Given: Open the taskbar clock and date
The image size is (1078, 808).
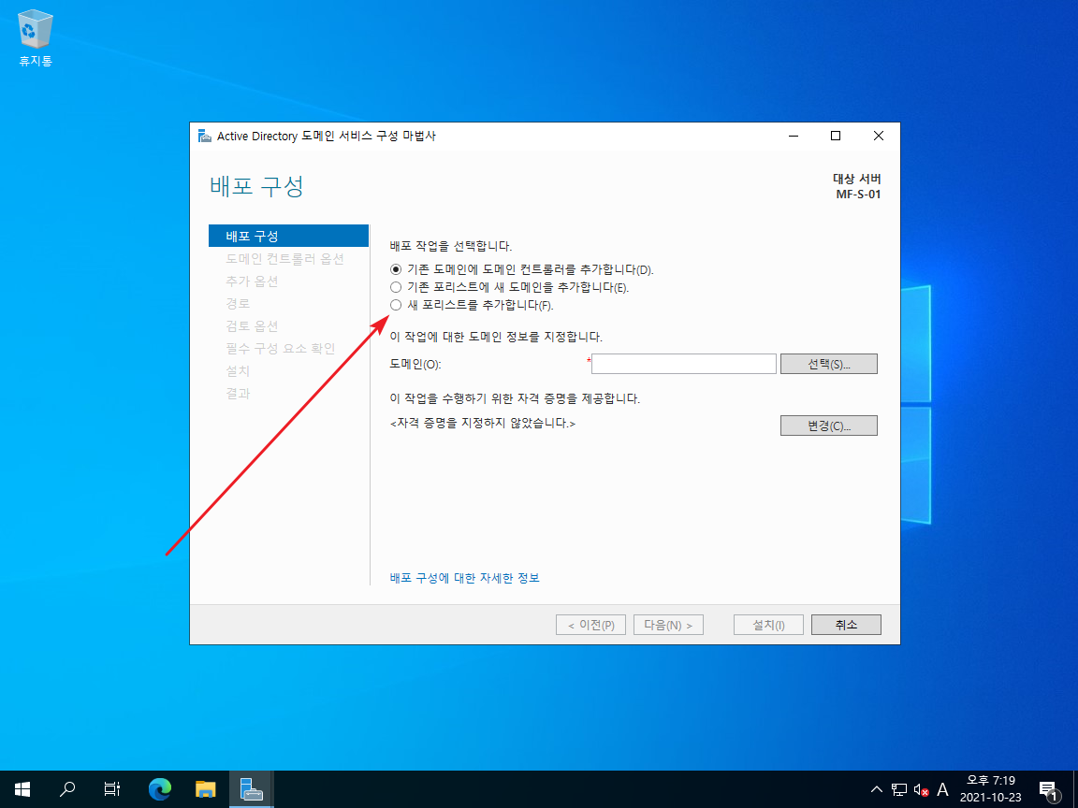Looking at the screenshot, I should (x=991, y=789).
